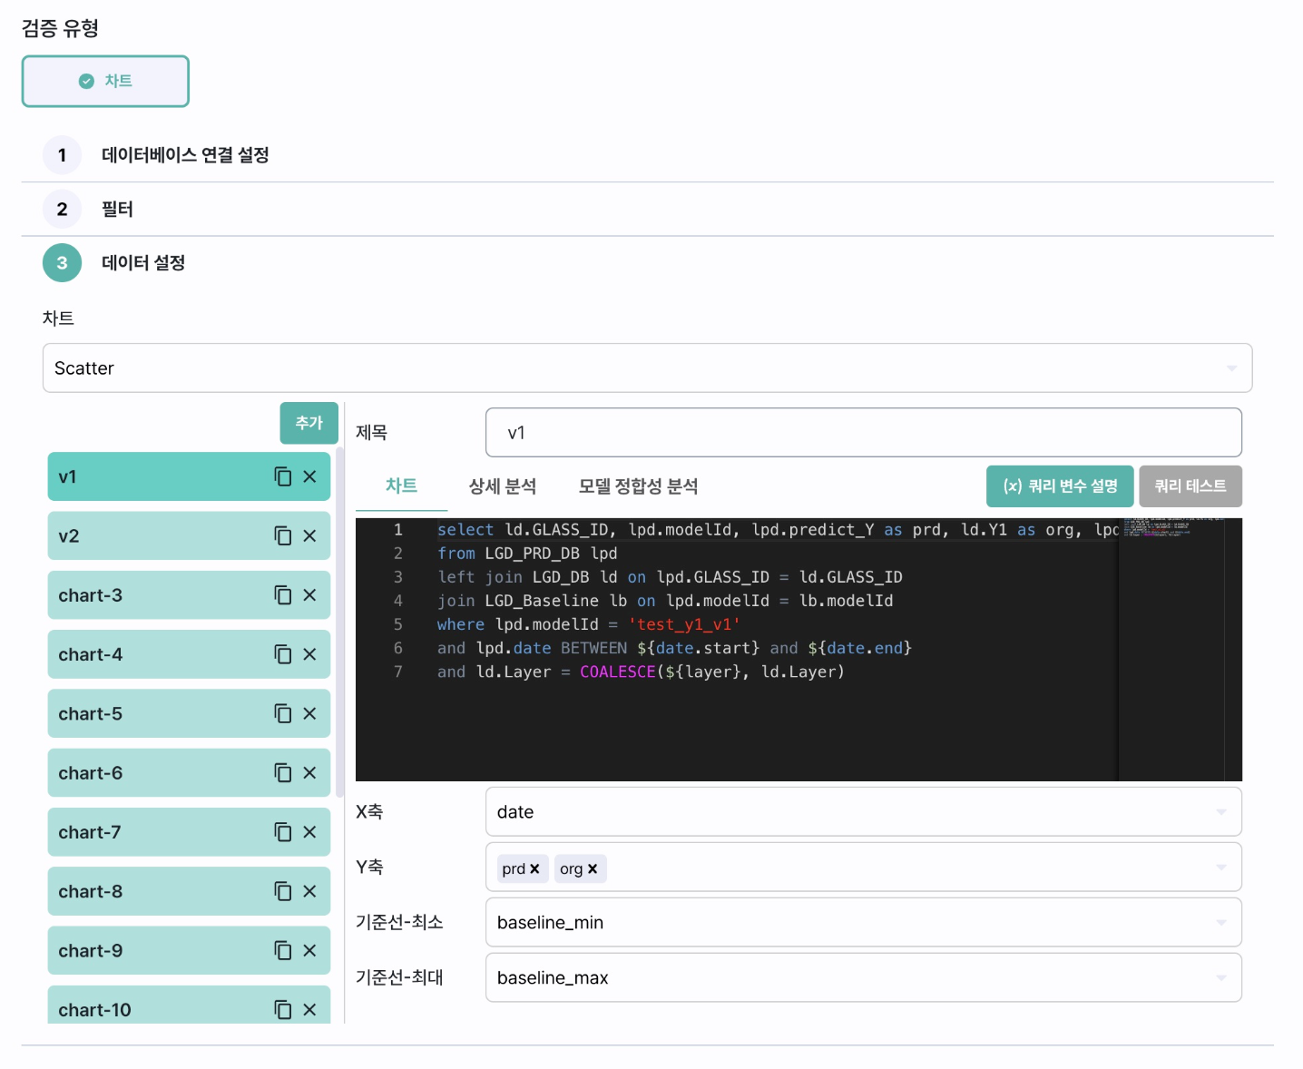The width and height of the screenshot is (1303, 1069).
Task: Duplicate the chart-5 entry
Action: pos(283,713)
